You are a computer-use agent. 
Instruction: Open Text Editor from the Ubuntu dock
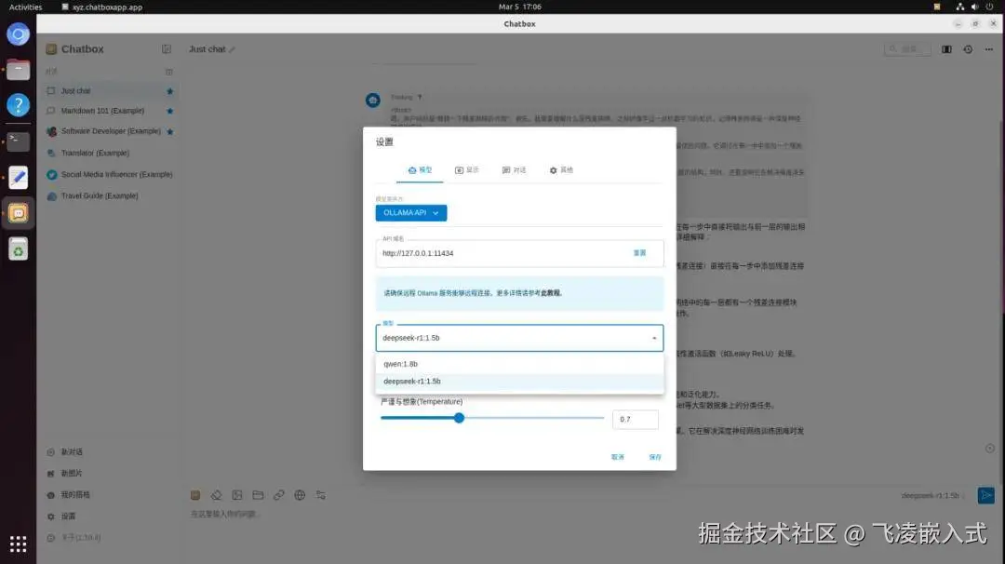[x=18, y=178]
